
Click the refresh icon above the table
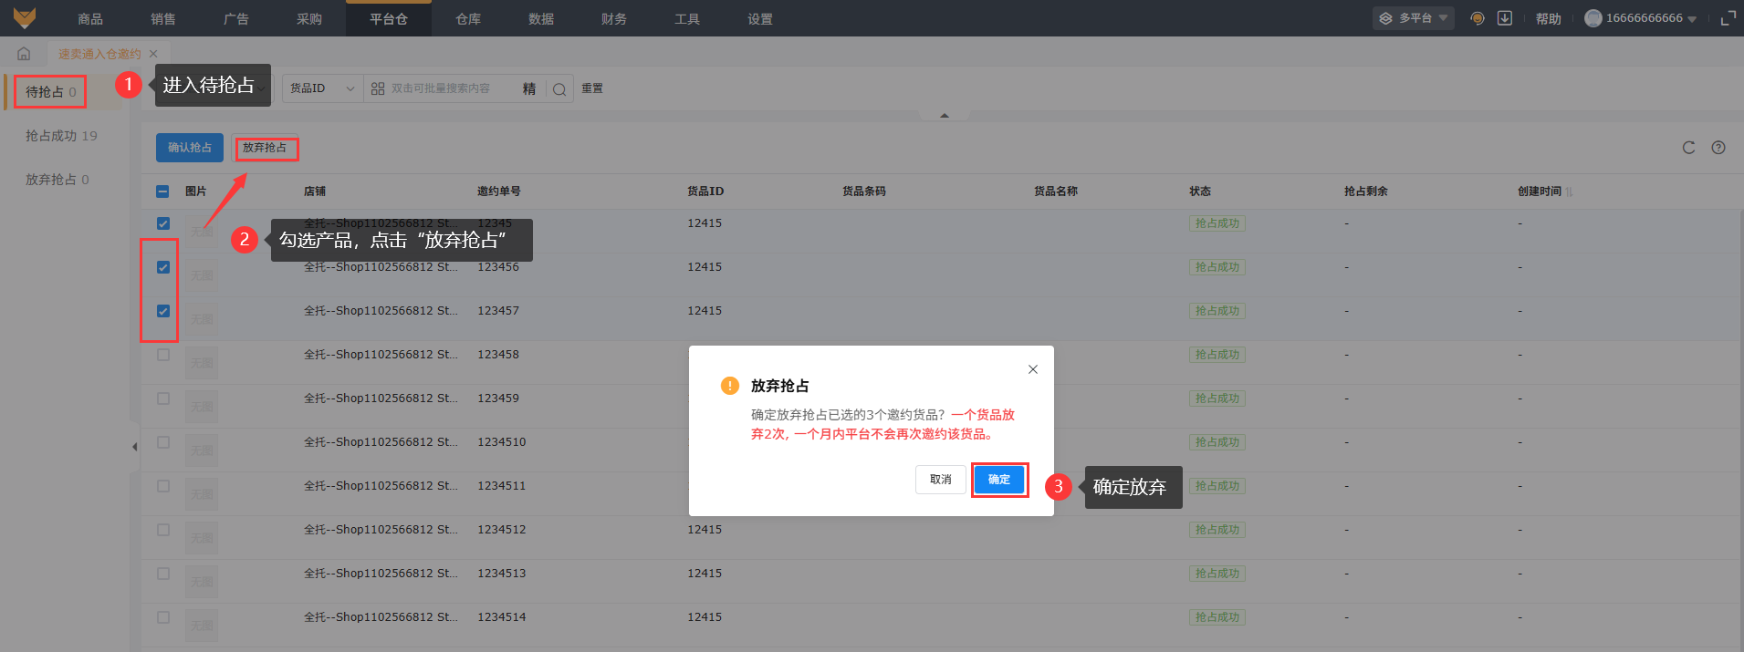(x=1688, y=148)
